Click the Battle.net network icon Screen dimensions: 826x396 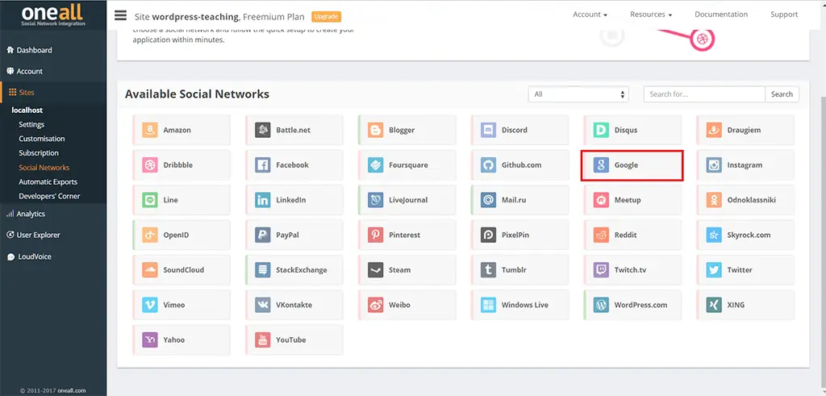pos(262,130)
